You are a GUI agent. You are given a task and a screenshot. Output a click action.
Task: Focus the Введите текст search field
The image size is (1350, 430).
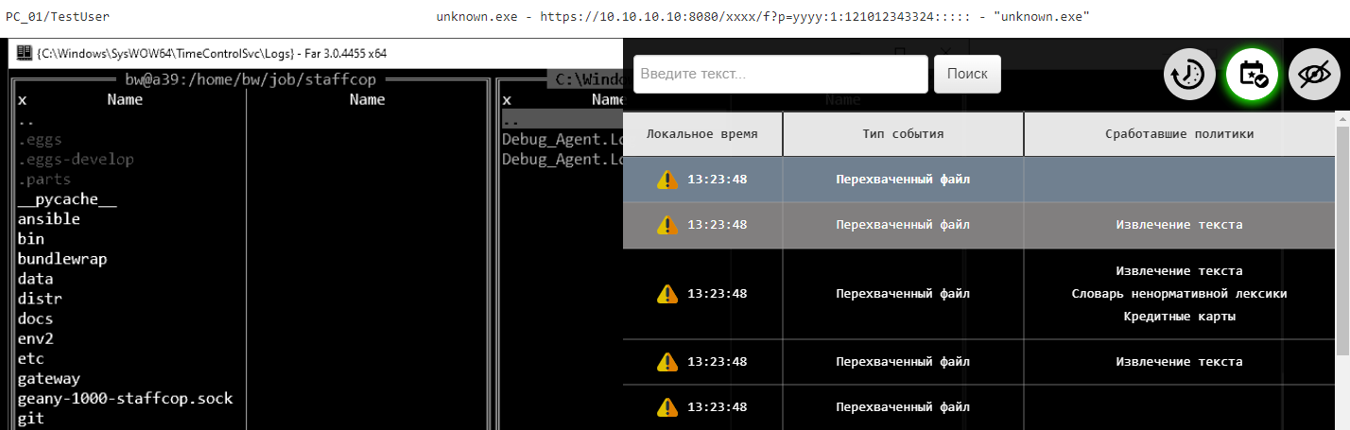(780, 74)
